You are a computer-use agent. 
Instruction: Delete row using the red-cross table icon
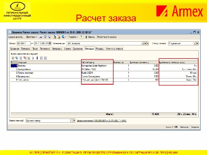click(x=25, y=58)
